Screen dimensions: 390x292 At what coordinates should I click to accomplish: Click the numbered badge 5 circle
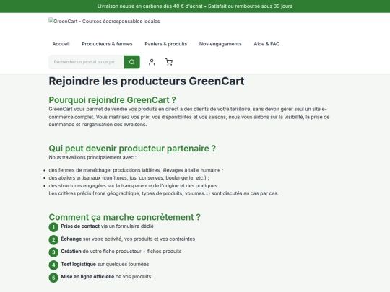(x=53, y=278)
